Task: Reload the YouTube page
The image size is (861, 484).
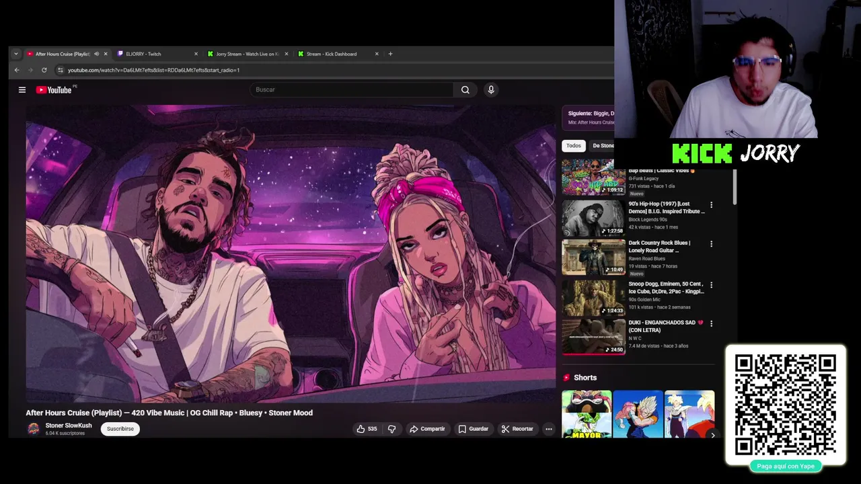Action: [44, 70]
